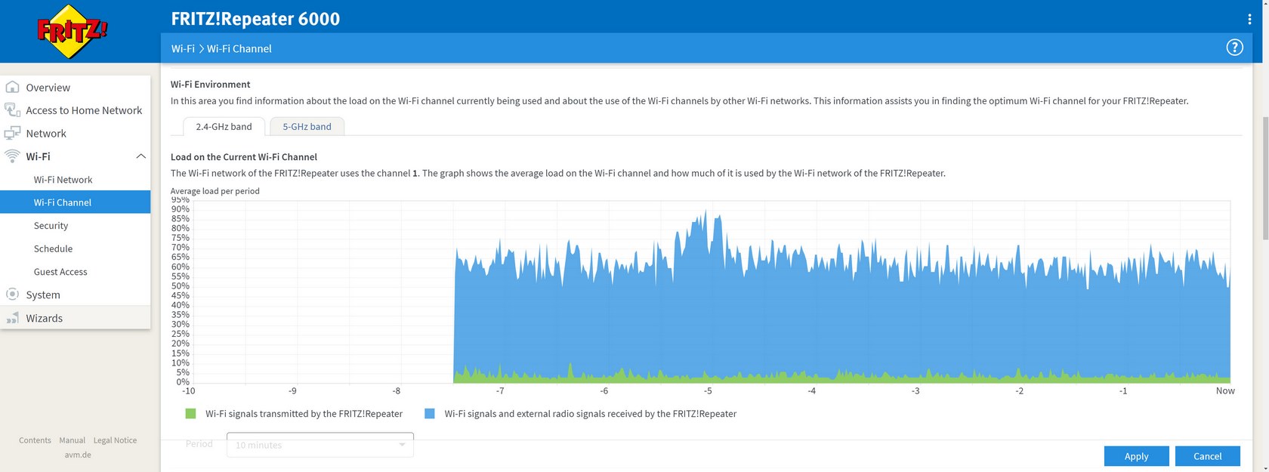Open the Contents link
This screenshot has width=1269, height=472.
click(x=35, y=440)
